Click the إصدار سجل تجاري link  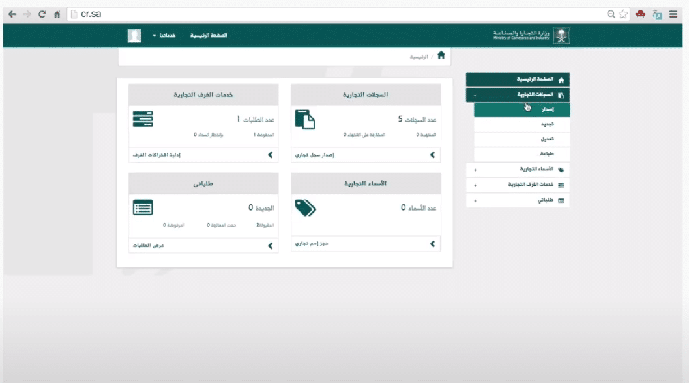click(x=315, y=155)
